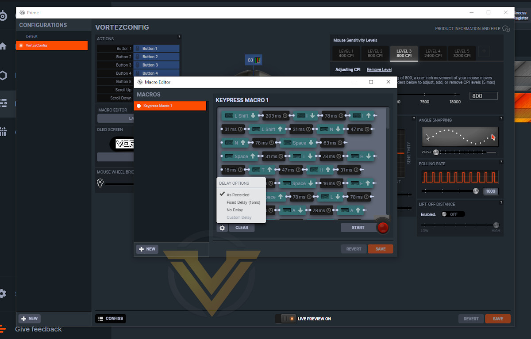Click SAVE in the Macro Editor
This screenshot has width=531, height=339.
pos(380,249)
